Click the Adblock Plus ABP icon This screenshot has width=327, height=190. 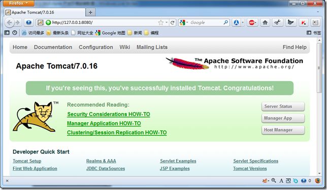[251, 22]
